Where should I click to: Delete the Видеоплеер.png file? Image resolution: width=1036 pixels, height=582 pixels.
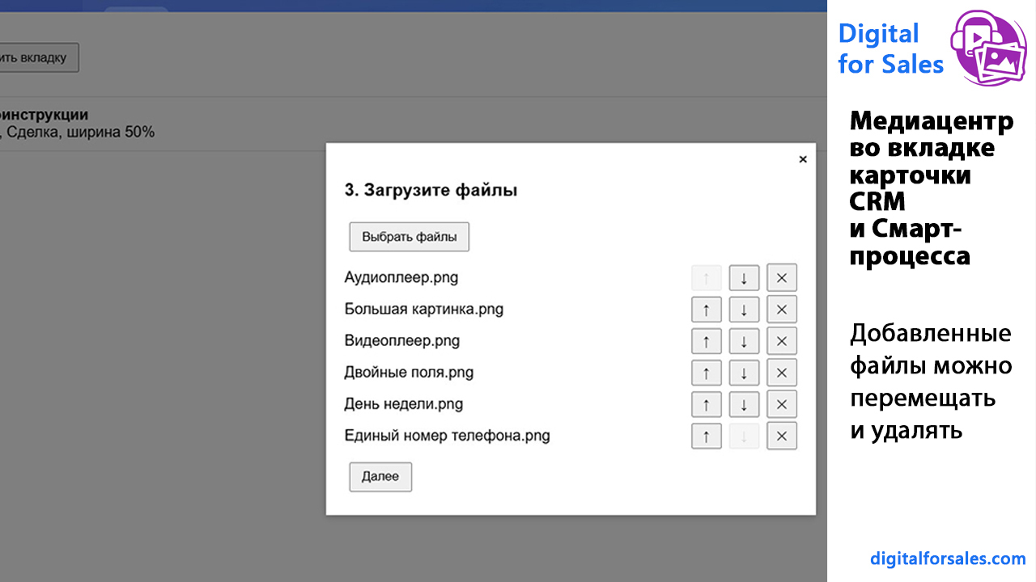pos(782,340)
